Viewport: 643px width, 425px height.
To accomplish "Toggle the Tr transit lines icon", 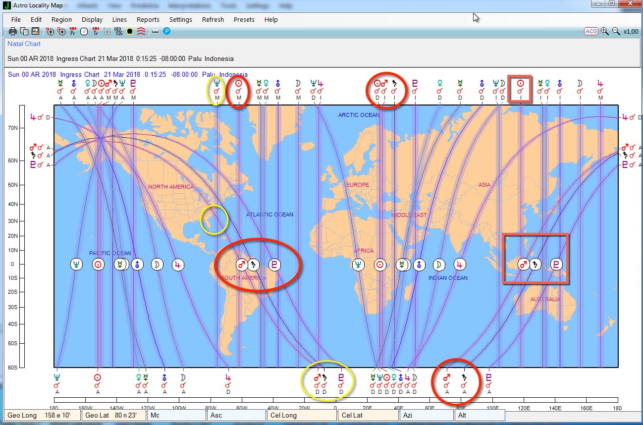I will (96, 31).
